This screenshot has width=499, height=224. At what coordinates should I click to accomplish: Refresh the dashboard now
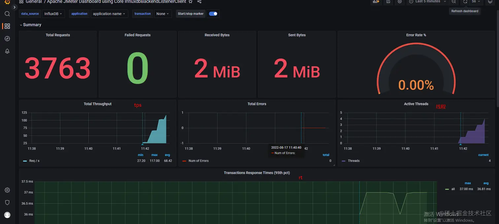465,2
